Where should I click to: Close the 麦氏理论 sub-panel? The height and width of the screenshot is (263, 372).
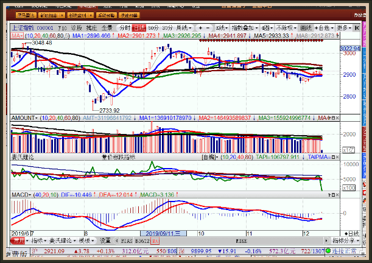pyautogui.click(x=337, y=157)
